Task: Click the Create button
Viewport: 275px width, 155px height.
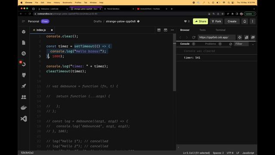Action: [232, 21]
